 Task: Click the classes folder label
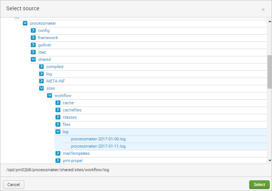[x=70, y=117]
